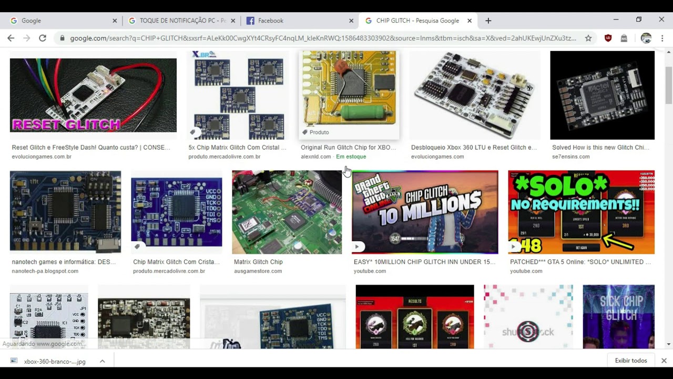Open the xbox-360-branco jpg download item
673x379 pixels.
[50, 361]
